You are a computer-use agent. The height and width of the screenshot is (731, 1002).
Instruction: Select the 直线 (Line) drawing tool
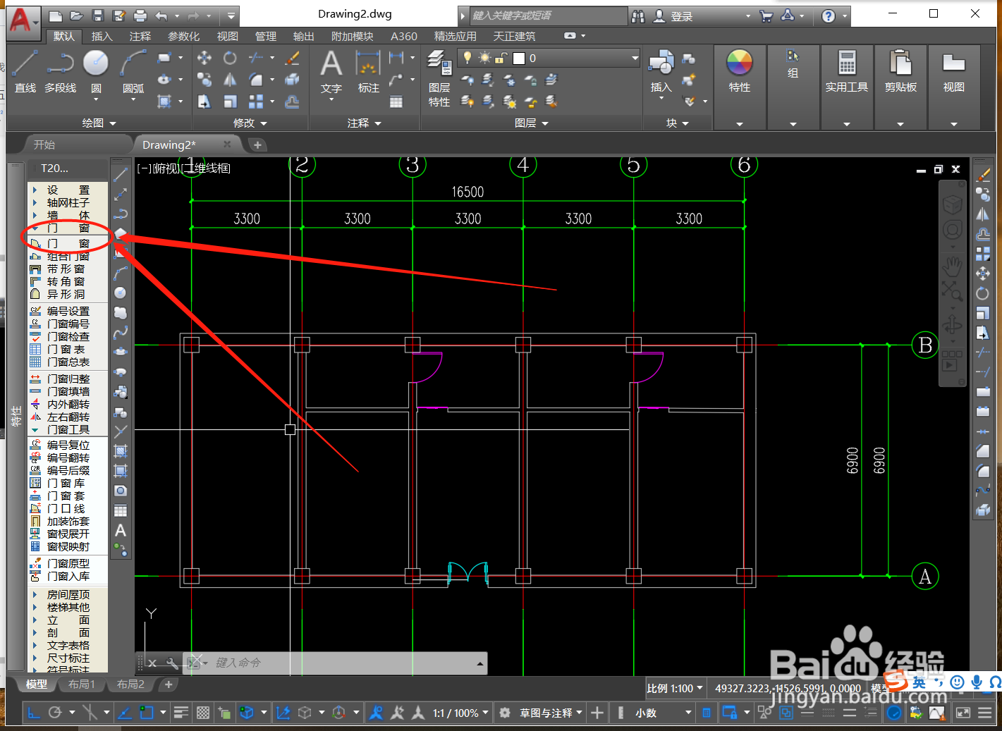25,71
